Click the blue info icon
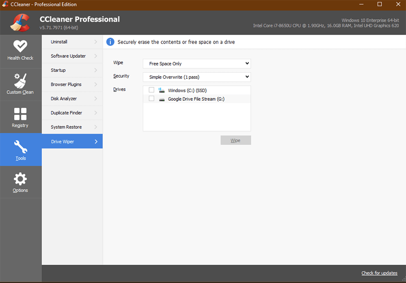This screenshot has height=283, width=406. click(110, 41)
